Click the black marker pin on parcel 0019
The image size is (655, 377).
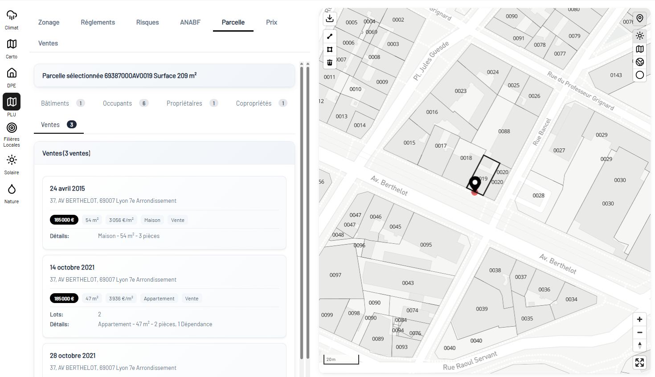pos(475,184)
